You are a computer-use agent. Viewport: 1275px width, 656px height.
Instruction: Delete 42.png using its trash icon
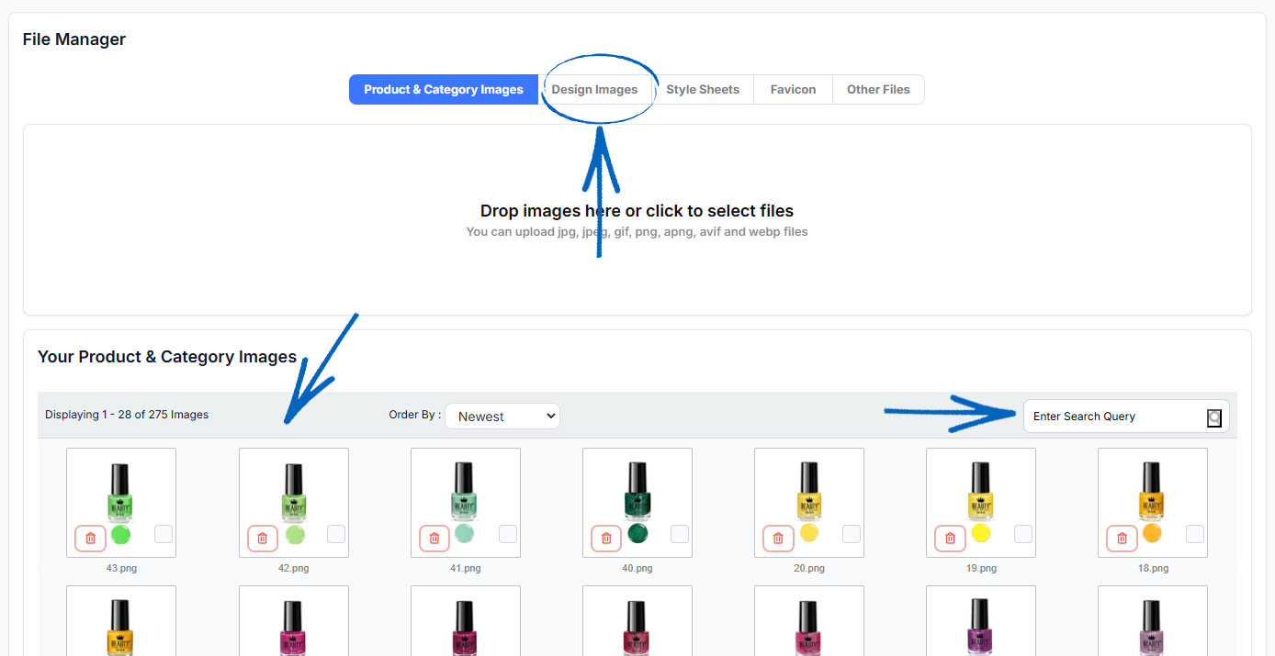(262, 539)
